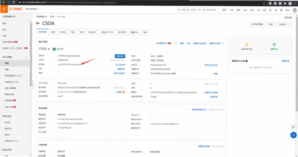Open the user avatar menu
298x157 pixels.
click(x=295, y=10)
